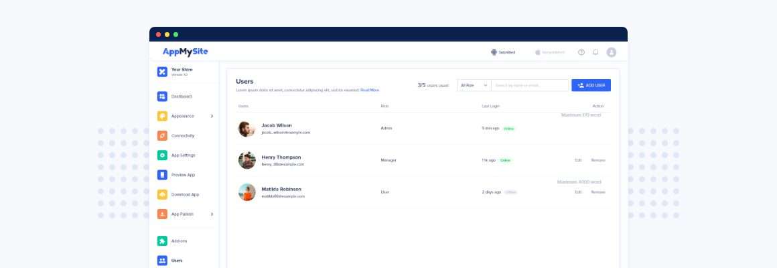Click the Apple store status icon

click(x=538, y=52)
